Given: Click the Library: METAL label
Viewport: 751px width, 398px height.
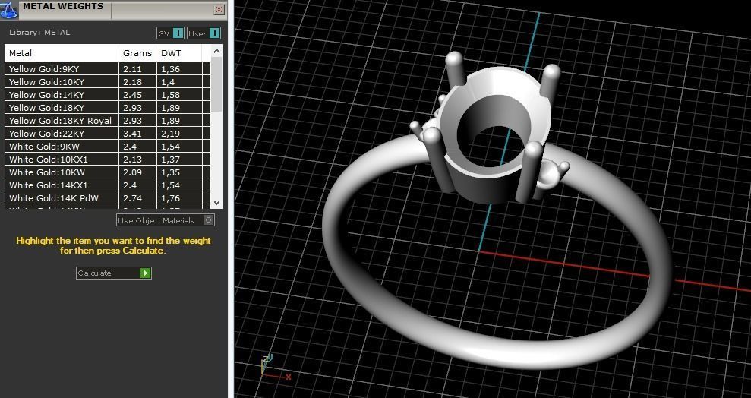Looking at the screenshot, I should pyautogui.click(x=39, y=33).
